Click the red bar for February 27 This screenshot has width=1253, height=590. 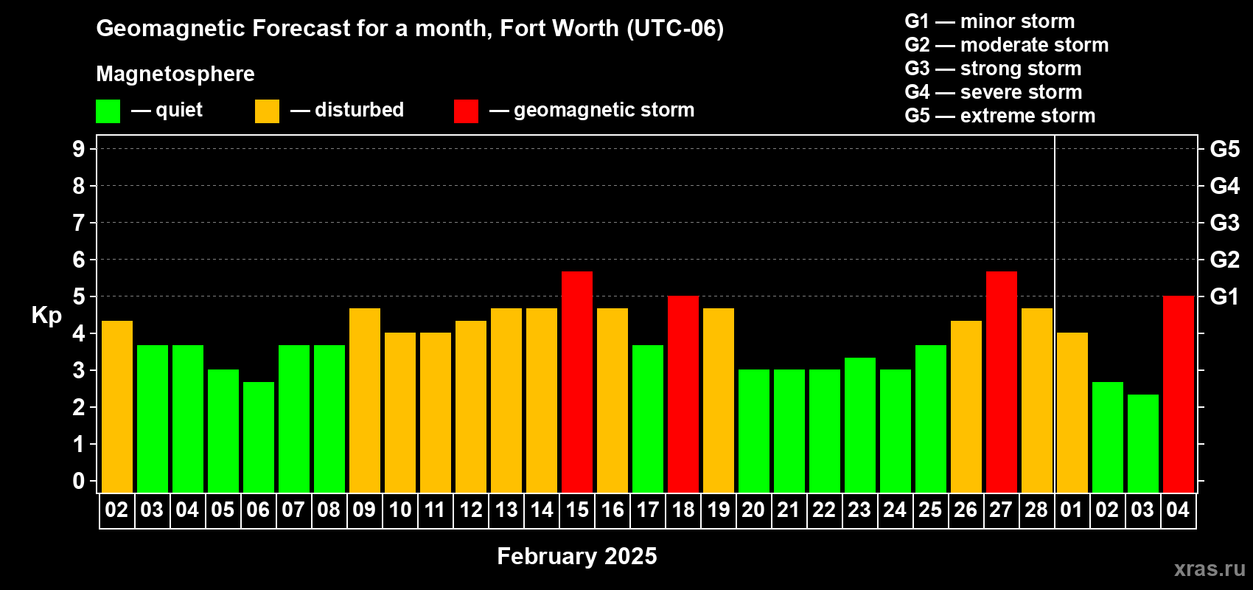click(x=1002, y=382)
